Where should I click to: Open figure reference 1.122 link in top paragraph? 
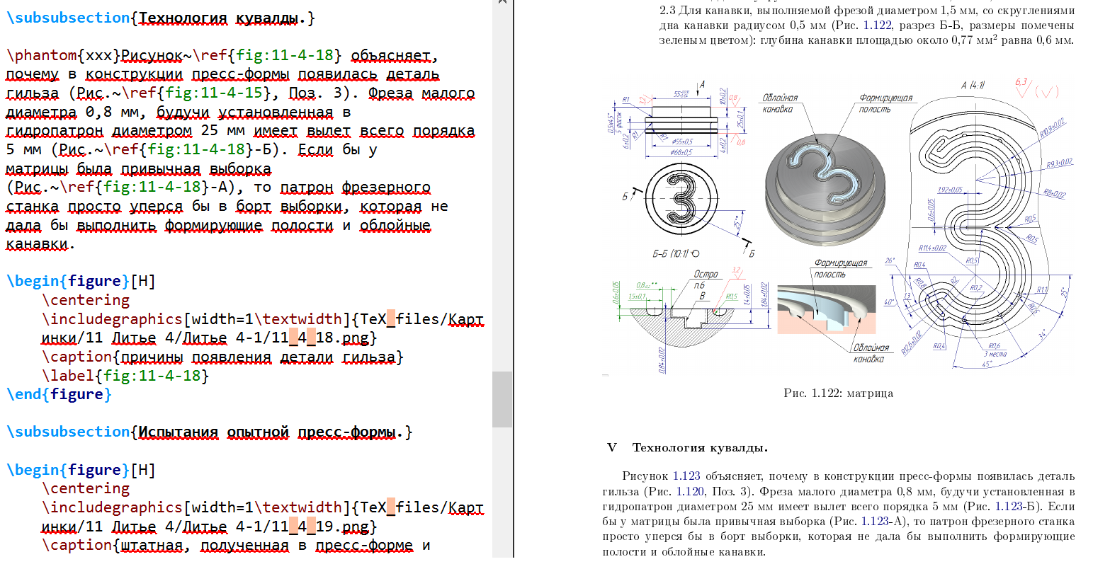[877, 25]
